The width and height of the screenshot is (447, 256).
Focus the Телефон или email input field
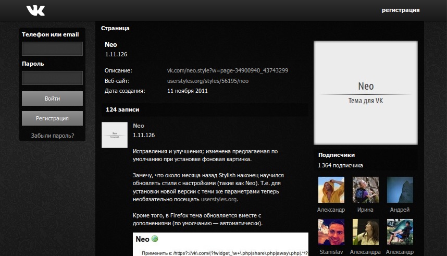(x=52, y=49)
